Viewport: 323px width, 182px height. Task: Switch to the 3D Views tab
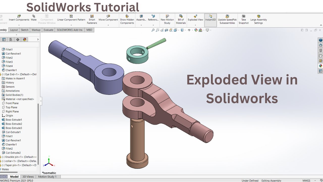[28, 177]
